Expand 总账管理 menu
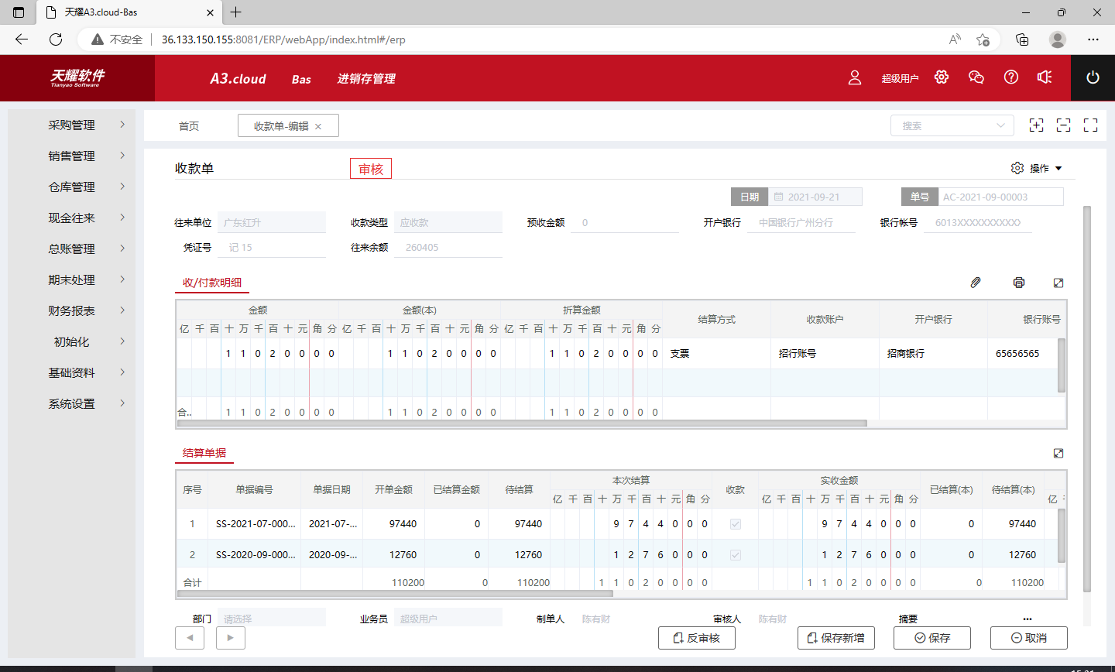The width and height of the screenshot is (1115, 672). pos(71,249)
